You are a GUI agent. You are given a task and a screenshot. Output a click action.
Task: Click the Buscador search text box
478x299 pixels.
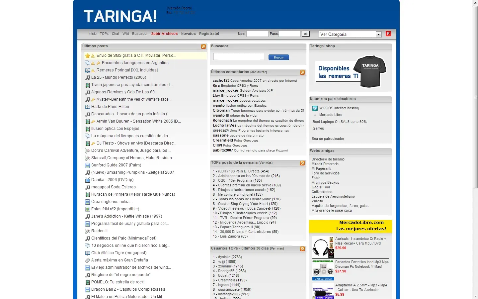[x=239, y=56]
